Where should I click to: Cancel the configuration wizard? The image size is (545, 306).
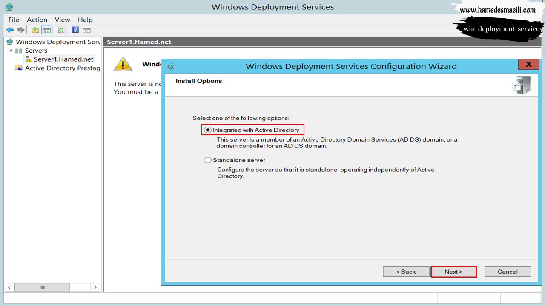(508, 272)
